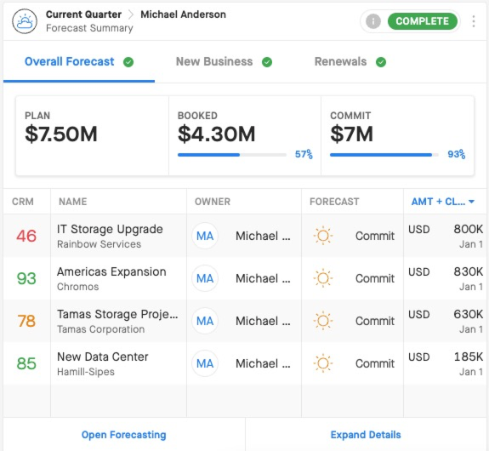Click the 185K amount
The width and height of the screenshot is (489, 451).
pos(468,357)
